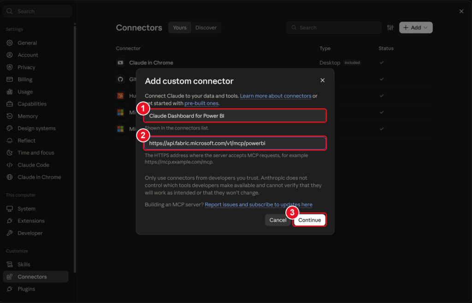Click the sidebar settings search field
Image resolution: width=472 pixels, height=303 pixels.
pyautogui.click(x=38, y=11)
